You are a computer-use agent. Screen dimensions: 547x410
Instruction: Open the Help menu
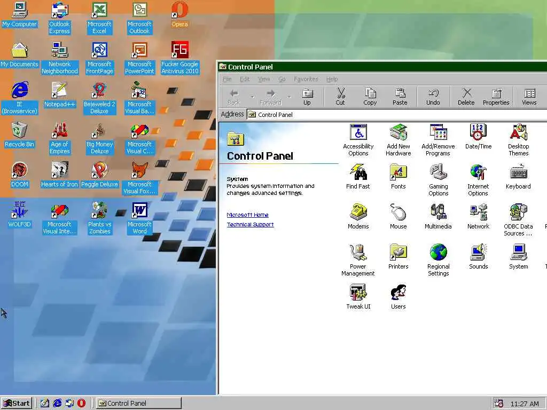click(x=332, y=79)
